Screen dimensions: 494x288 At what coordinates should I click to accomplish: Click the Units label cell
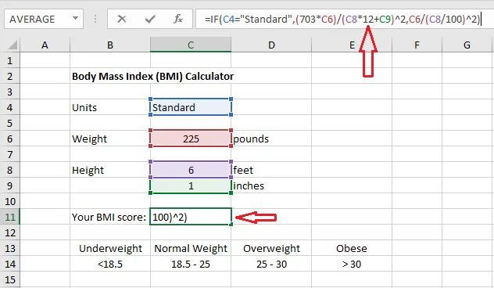(110, 107)
